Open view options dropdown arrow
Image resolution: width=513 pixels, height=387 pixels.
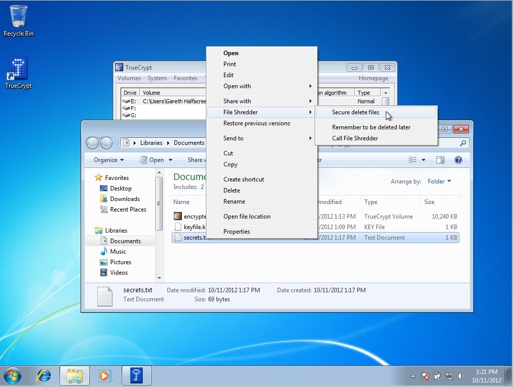(423, 160)
